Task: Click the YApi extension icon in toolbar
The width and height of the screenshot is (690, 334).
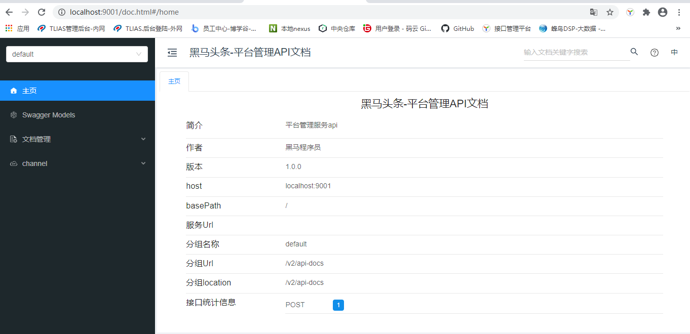Action: coord(630,12)
